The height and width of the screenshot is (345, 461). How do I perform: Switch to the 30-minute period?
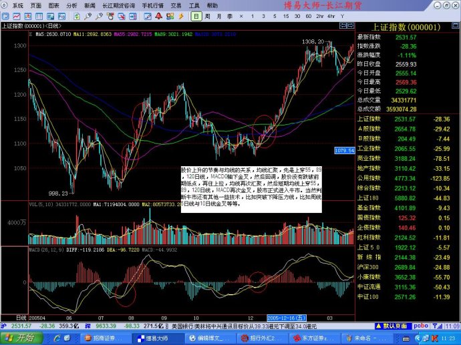297,17
